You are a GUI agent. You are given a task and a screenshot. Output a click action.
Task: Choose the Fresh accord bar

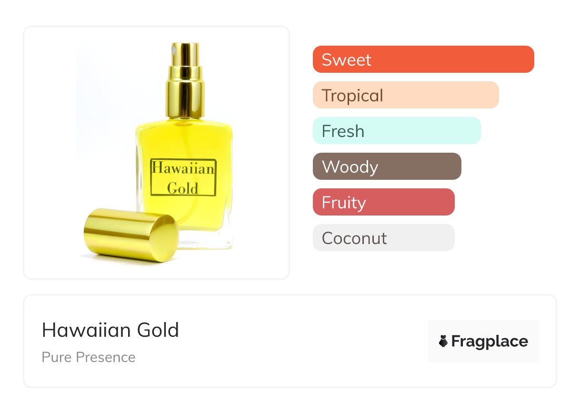(396, 131)
